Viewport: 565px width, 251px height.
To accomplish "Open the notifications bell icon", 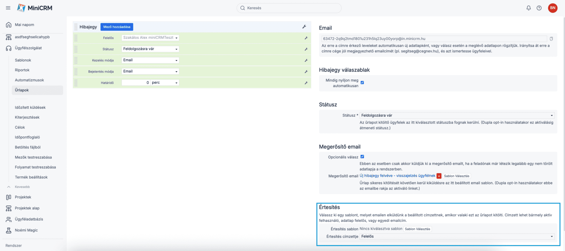I will pos(529,8).
